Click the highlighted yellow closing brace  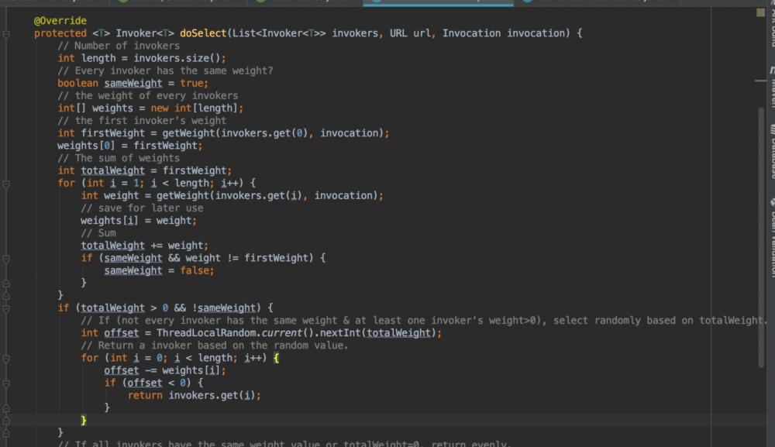84,420
